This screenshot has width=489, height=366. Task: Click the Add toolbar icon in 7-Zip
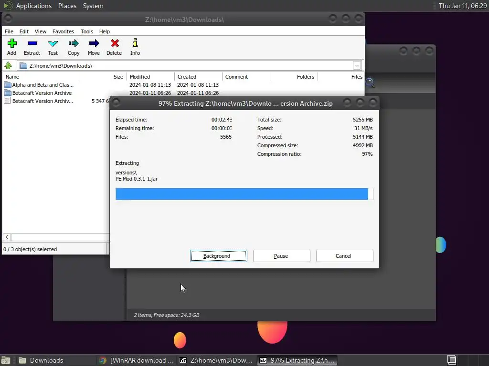point(12,43)
